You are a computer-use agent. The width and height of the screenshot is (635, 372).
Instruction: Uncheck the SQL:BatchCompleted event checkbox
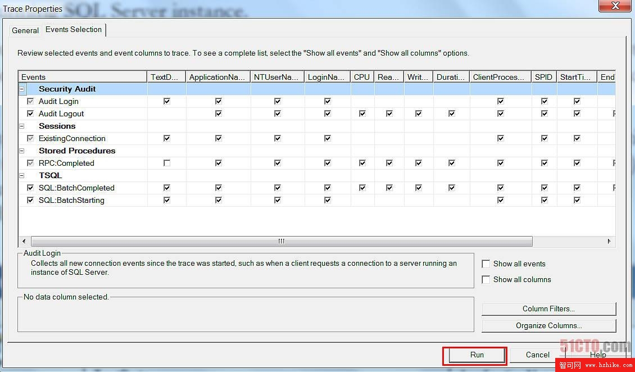30,188
